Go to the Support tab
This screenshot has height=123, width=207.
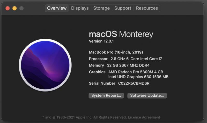click(123, 8)
